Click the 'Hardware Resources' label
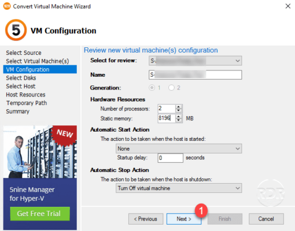 [117, 99]
